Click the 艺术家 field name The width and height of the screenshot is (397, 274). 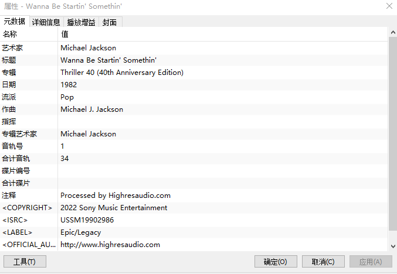point(12,48)
